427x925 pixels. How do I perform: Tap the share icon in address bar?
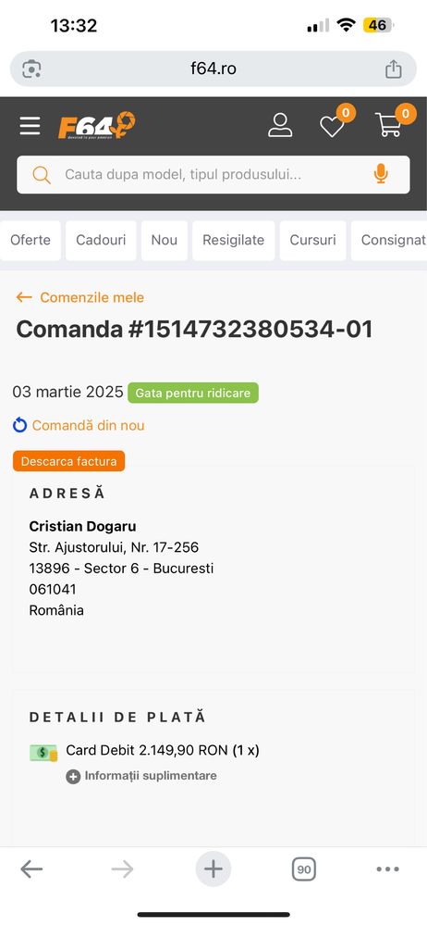(394, 69)
